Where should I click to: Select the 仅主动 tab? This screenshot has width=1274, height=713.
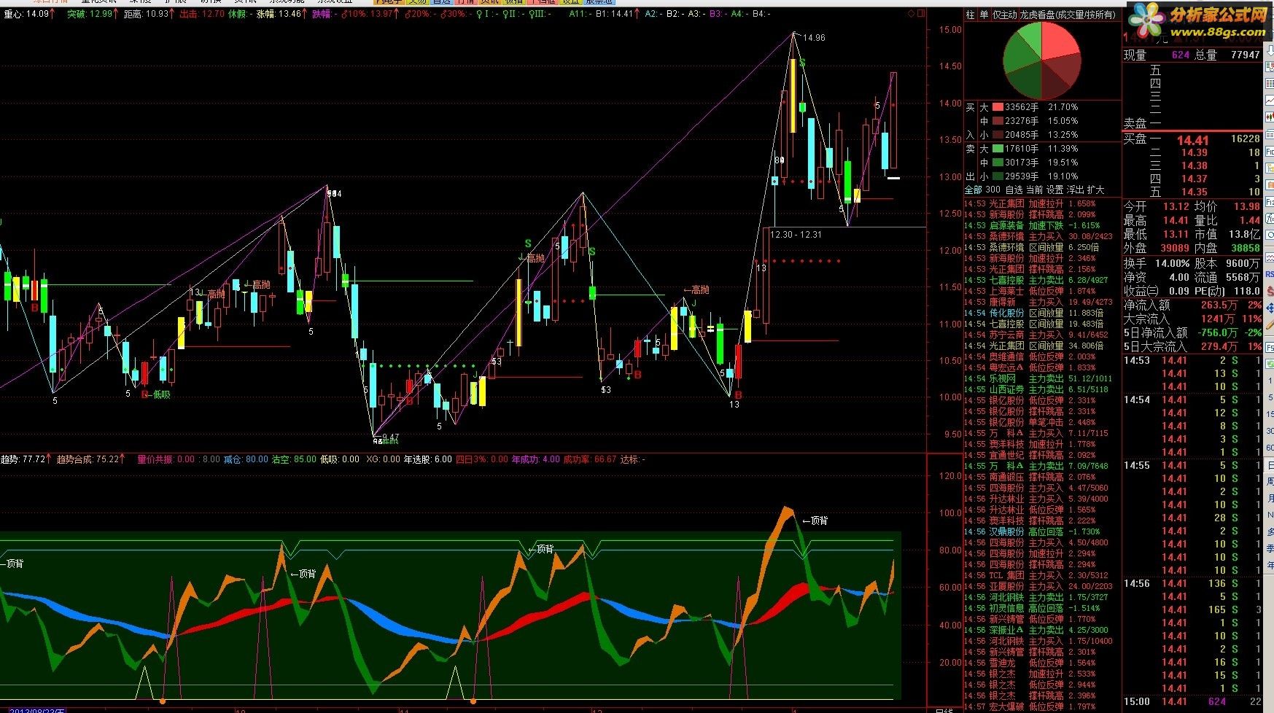1004,15
